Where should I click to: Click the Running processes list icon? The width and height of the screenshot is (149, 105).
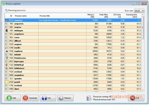pos(7,10)
